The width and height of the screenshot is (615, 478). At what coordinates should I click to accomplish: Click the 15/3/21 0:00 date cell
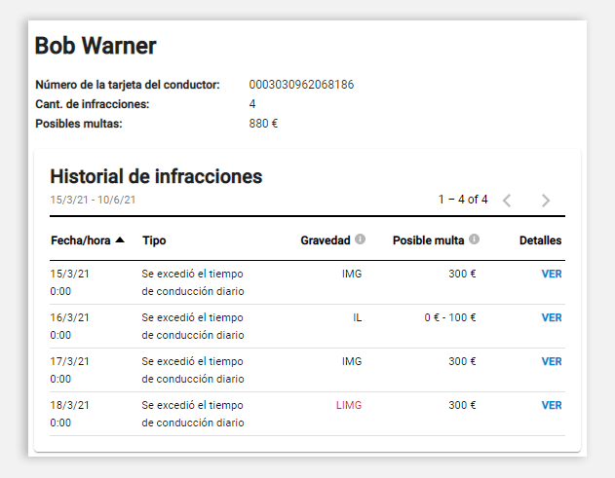click(x=69, y=282)
